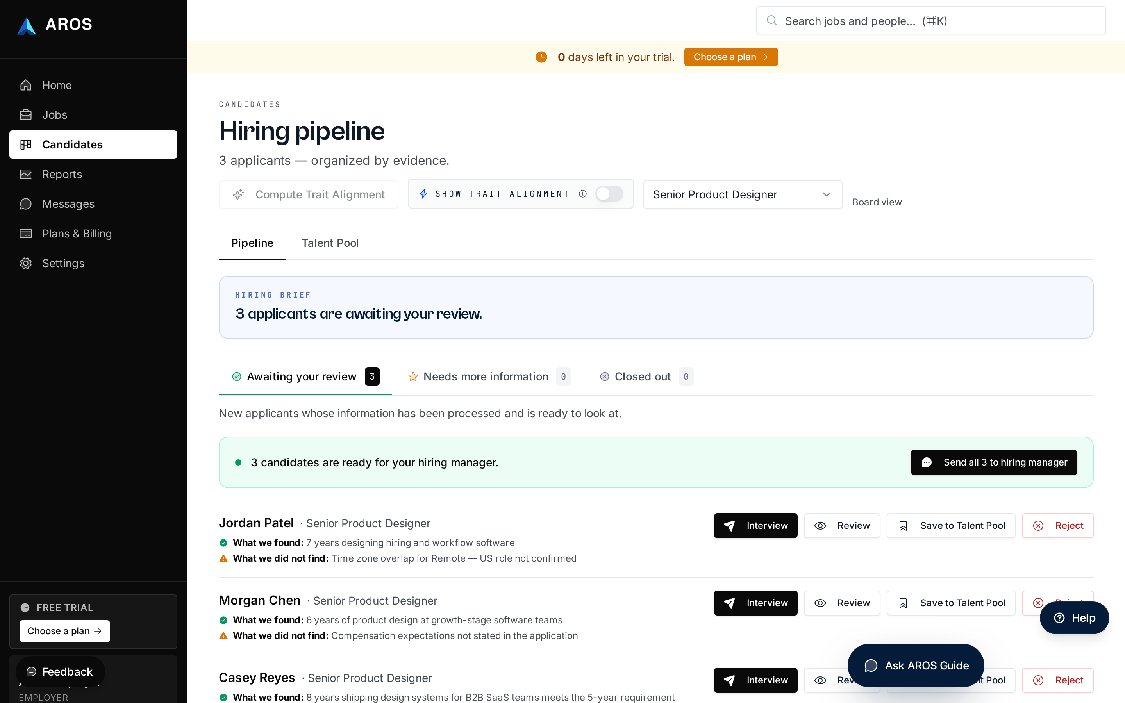Image resolution: width=1125 pixels, height=703 pixels.
Task: Click the paper plane icon on Jordan Patel's Interview
Action: tap(729, 525)
